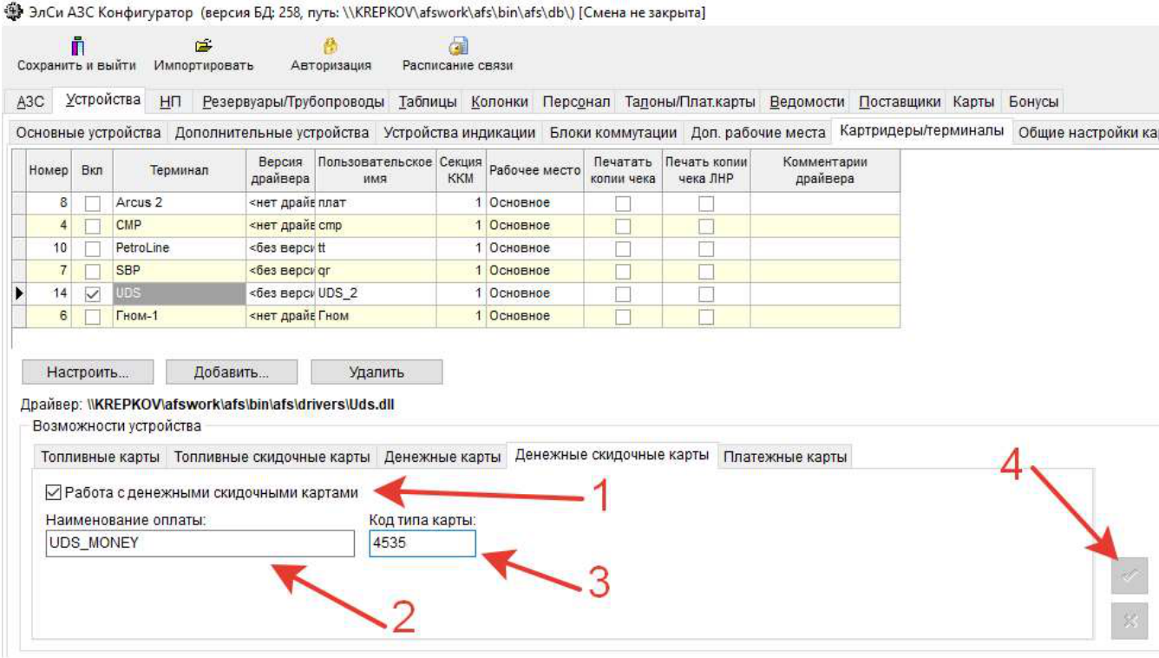Click the Удалить button

[x=377, y=372]
